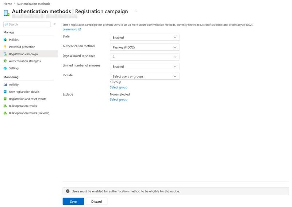Open the Authentication method dropdown
This screenshot has width=292, height=207.
tap(145, 47)
